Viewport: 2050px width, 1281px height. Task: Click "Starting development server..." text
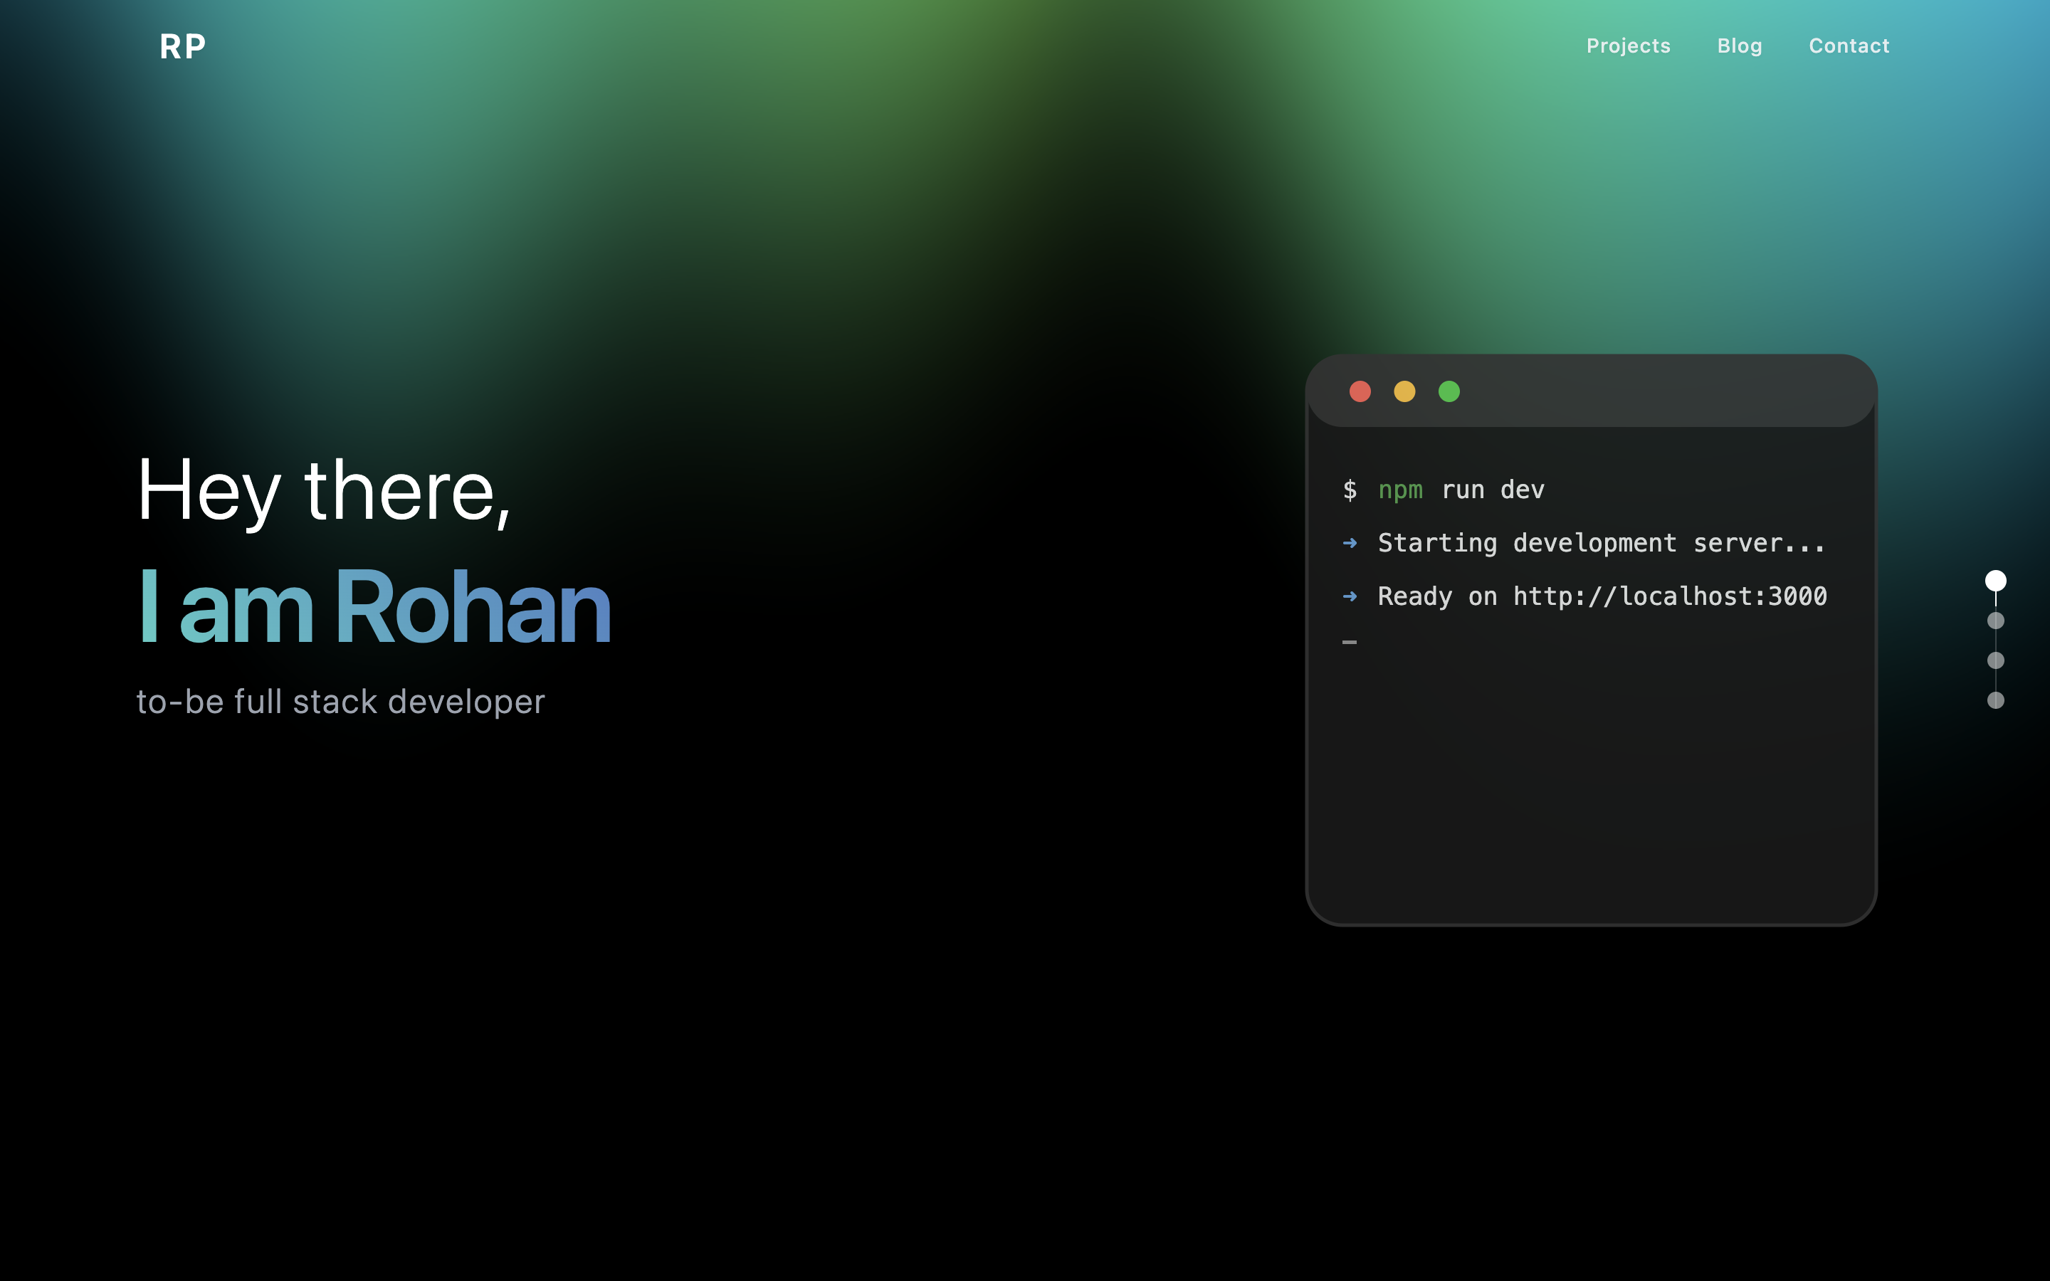click(x=1601, y=543)
